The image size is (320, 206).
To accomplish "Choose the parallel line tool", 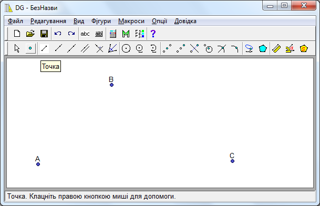I will 85,48.
